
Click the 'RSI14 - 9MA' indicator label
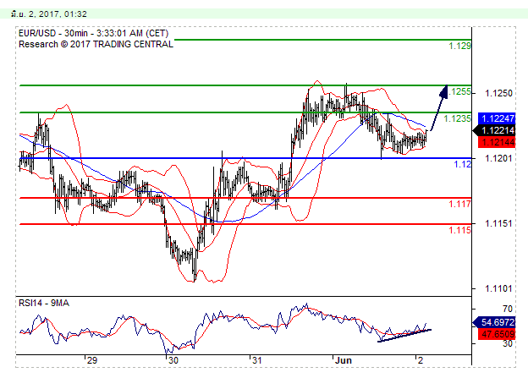coord(44,303)
